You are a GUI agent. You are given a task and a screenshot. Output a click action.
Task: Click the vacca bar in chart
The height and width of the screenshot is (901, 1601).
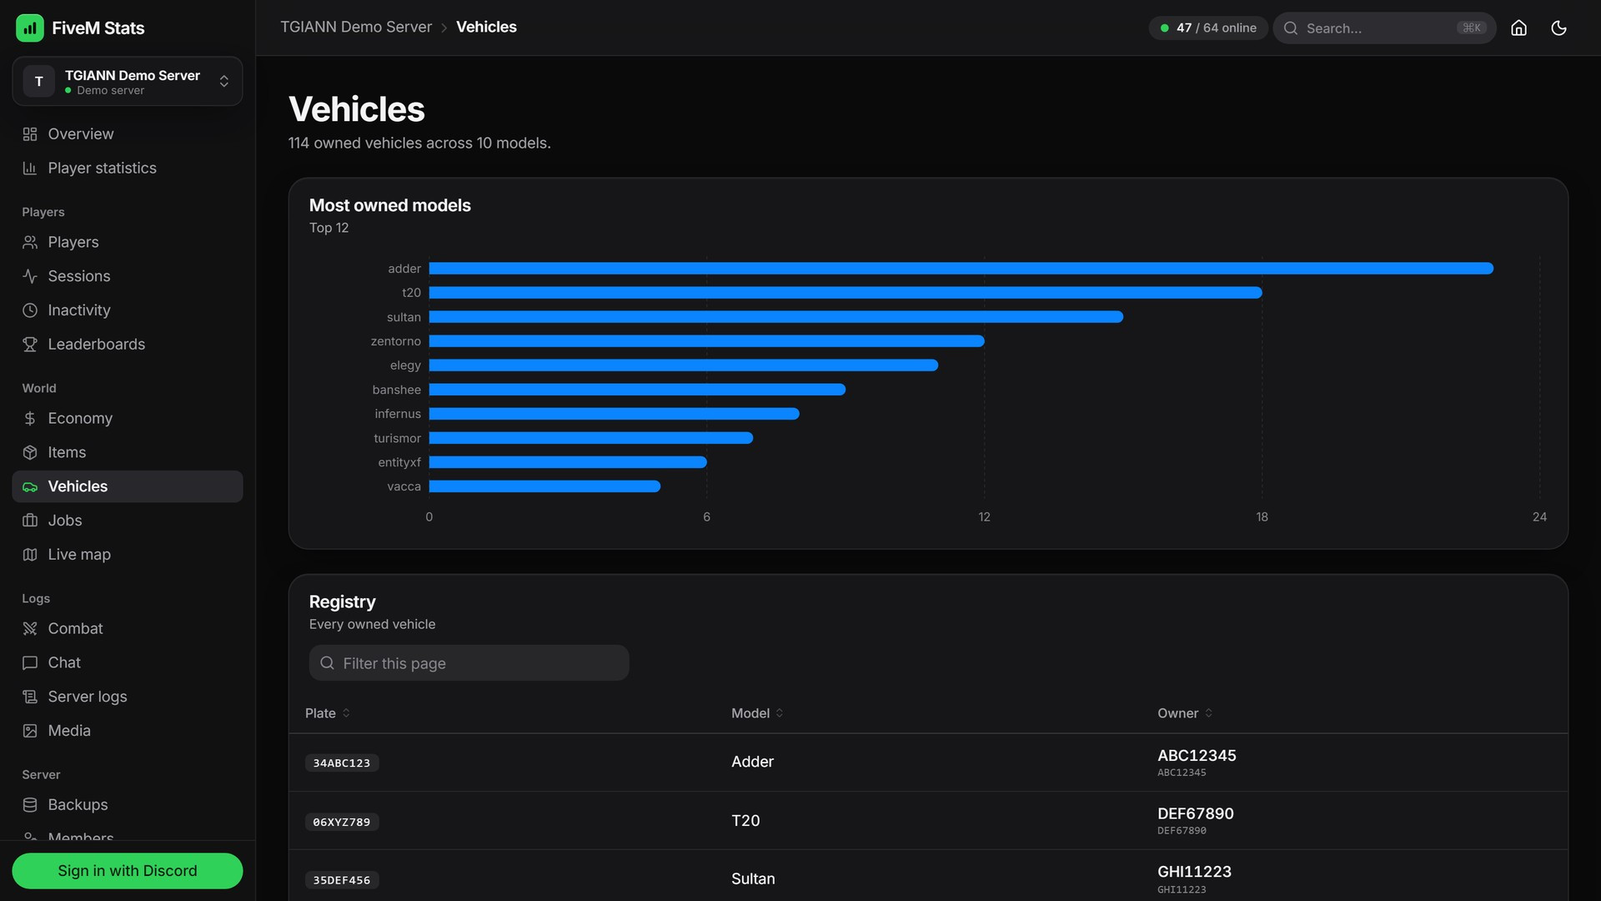[545, 486]
